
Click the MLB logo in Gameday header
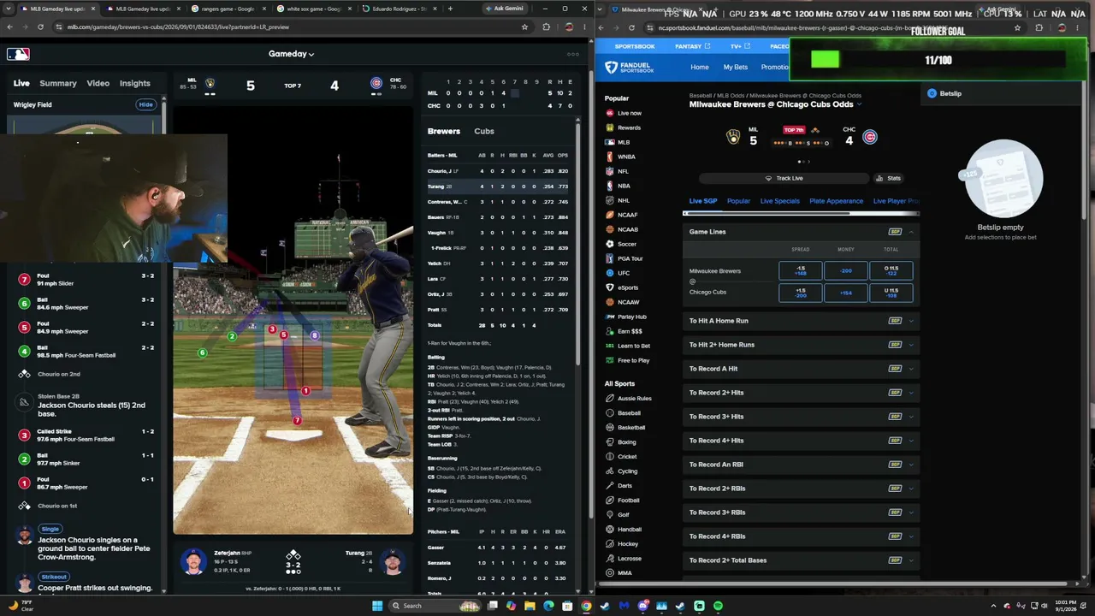pos(18,54)
